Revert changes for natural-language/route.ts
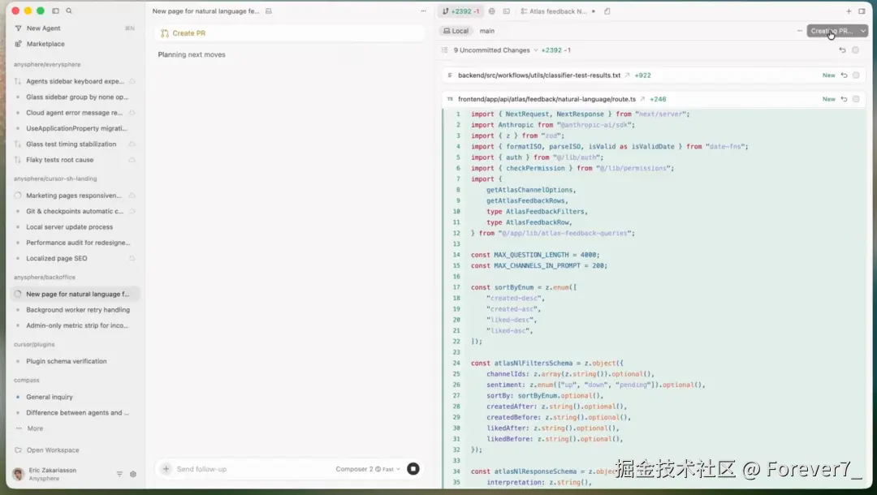The height and width of the screenshot is (495, 877). click(x=844, y=99)
